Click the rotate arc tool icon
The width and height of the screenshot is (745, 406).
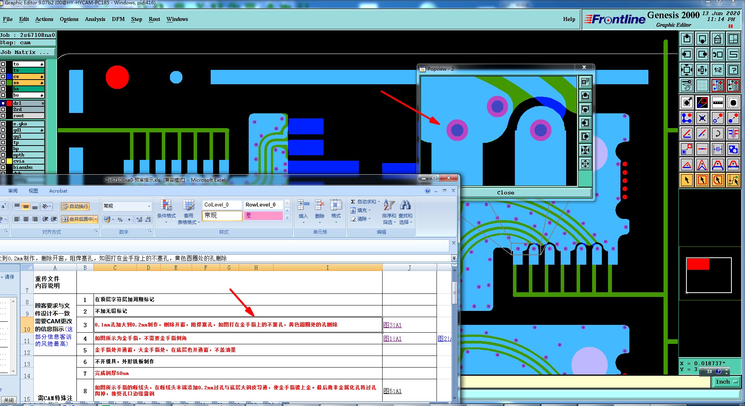coord(718,134)
